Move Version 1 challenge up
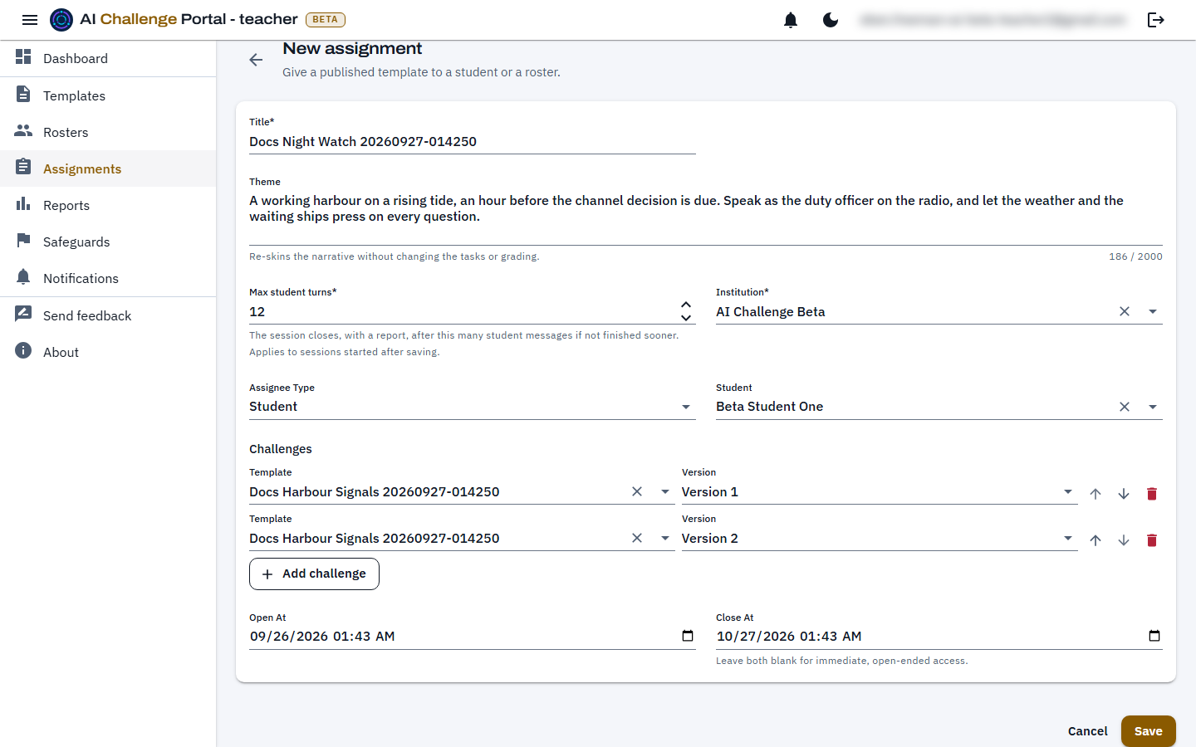The width and height of the screenshot is (1196, 747). point(1096,494)
